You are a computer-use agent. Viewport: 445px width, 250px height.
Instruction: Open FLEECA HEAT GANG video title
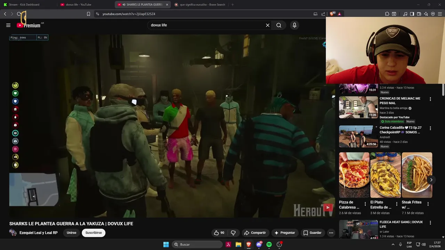tap(401, 224)
